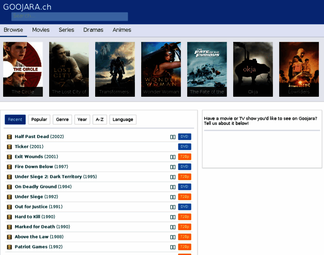This screenshot has height=255, width=324.
Task: Open On Deadly Ground (1994) link
Action: click(43, 187)
